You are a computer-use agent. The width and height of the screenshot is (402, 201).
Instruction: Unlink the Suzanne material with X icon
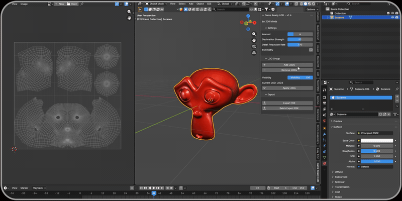(388, 115)
